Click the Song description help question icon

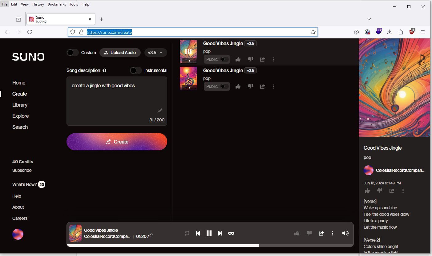click(x=104, y=70)
